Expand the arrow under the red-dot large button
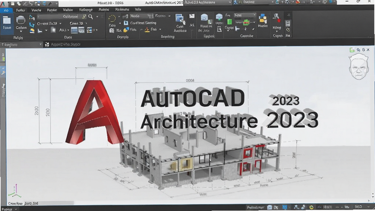Screen dimensions: 375x211 click(277, 31)
